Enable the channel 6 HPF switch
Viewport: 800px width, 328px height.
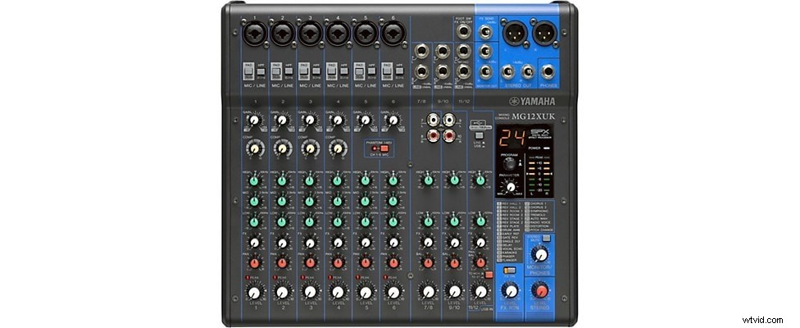tap(400, 71)
